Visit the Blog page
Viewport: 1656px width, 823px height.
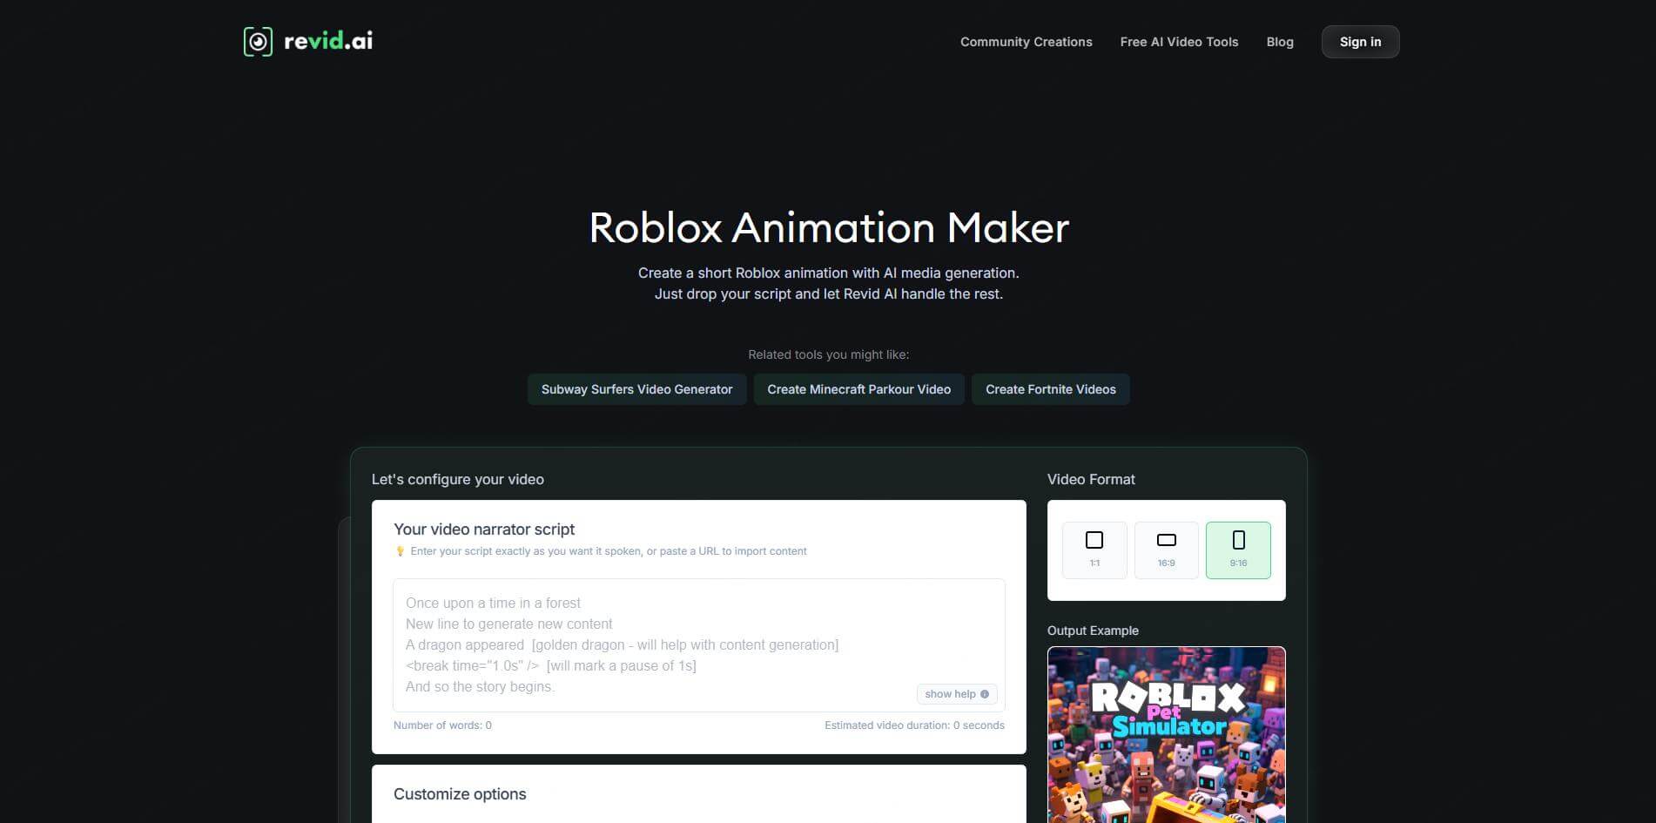click(1280, 41)
